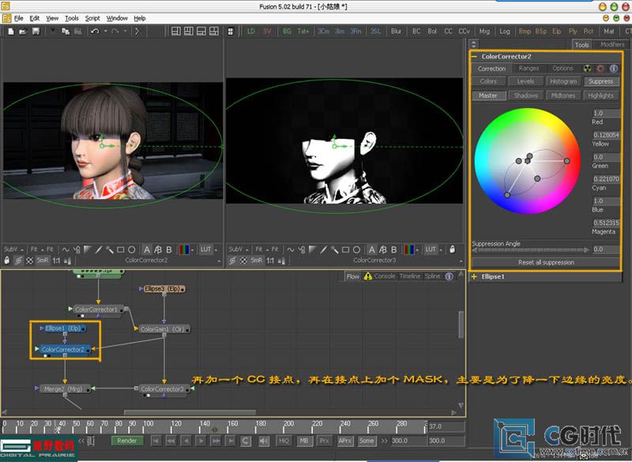
Task: Click the info icon in Flow tab bar
Action: (449, 276)
